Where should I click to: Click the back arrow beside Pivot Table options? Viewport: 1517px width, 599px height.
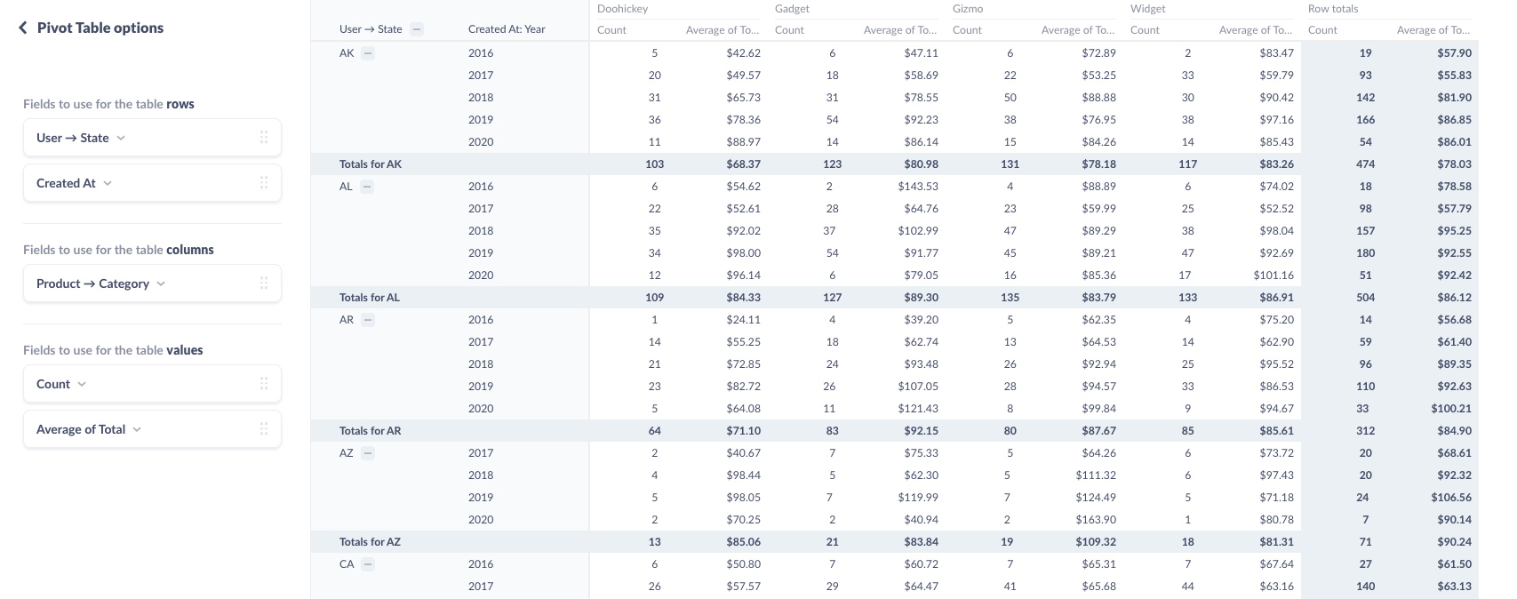[23, 28]
